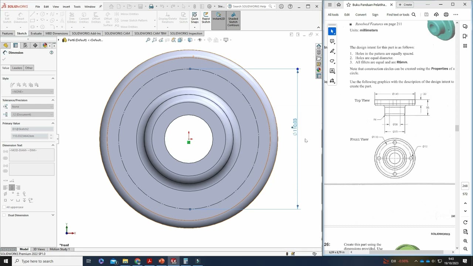Open the PropertyManager tab icon
The image size is (473, 266).
coord(16,45)
